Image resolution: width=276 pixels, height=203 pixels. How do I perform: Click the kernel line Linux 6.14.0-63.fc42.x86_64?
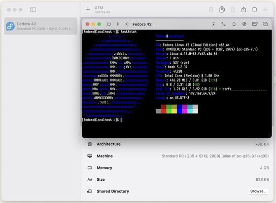[x=186, y=54]
